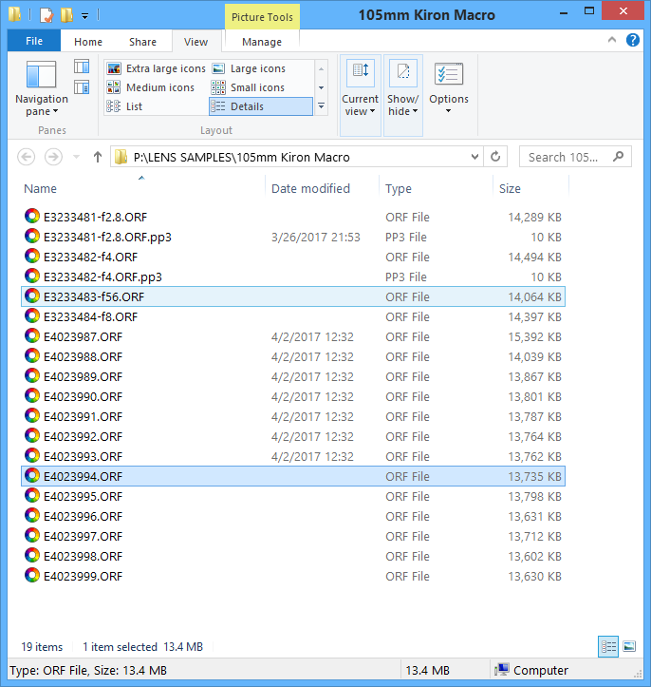Open recent locations dropdown arrow
The height and width of the screenshot is (687, 651).
[76, 157]
